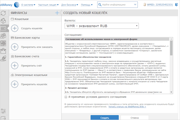This screenshot has width=180, height=120.
Task: Click the bank icon beside Банковские счета
Action: 12,56
